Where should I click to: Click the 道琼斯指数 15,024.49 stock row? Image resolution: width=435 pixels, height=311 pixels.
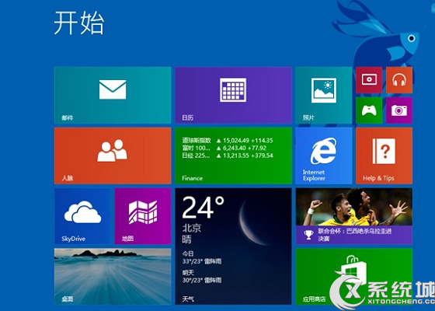point(228,141)
